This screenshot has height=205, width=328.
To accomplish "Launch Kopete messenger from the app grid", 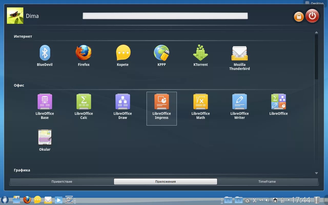I will pyautogui.click(x=123, y=56).
